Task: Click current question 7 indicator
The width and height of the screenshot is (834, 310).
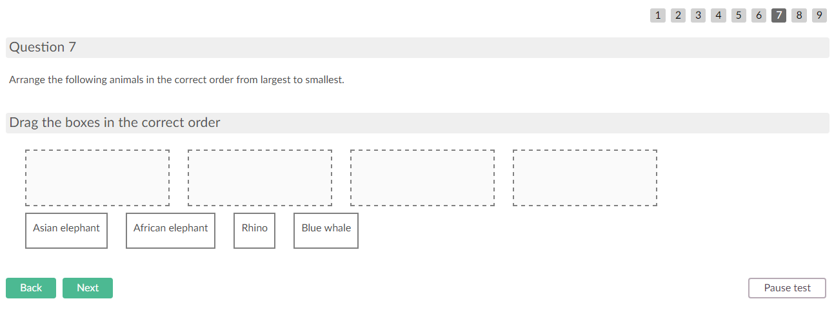Action: [x=779, y=15]
